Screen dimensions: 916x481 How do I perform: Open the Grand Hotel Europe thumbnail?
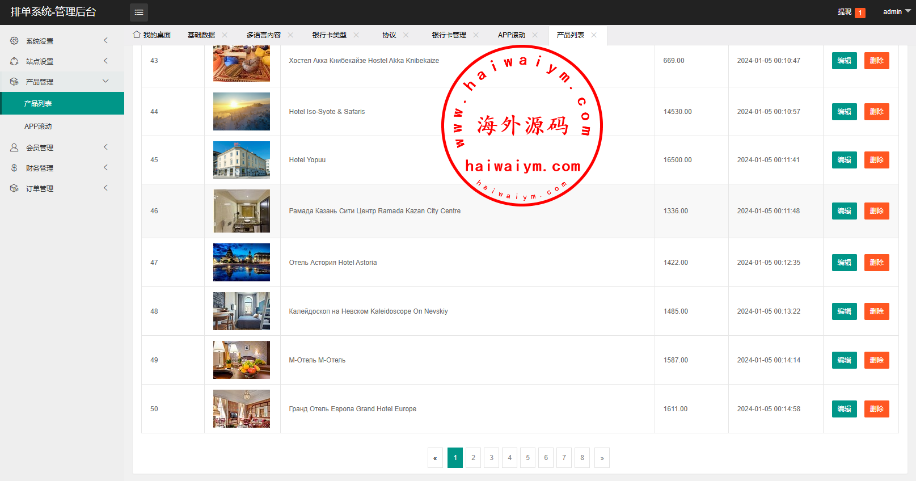[242, 409]
